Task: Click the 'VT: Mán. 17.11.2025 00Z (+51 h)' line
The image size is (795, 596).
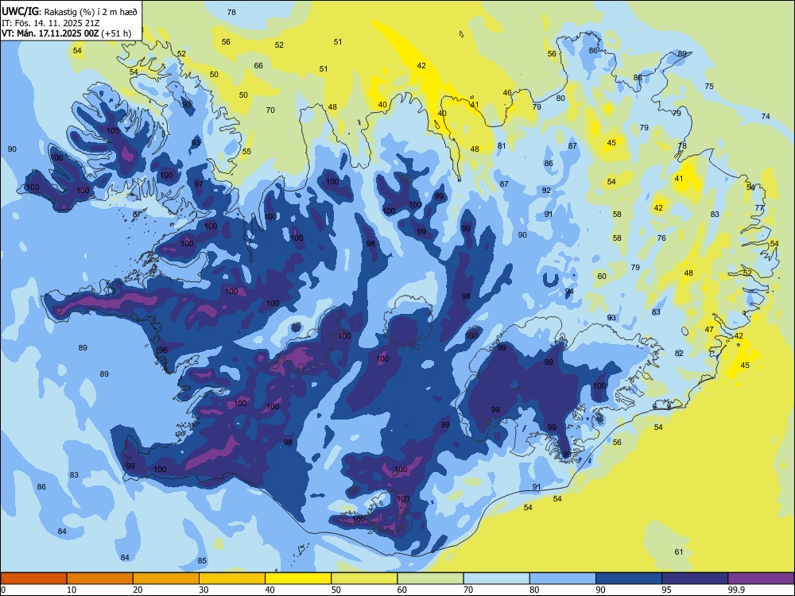Action: (x=67, y=33)
